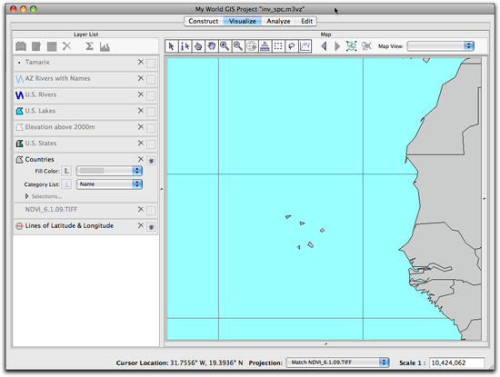Toggle visibility of Tamarix layer
Image resolution: width=500 pixels, height=377 pixels.
(x=151, y=64)
